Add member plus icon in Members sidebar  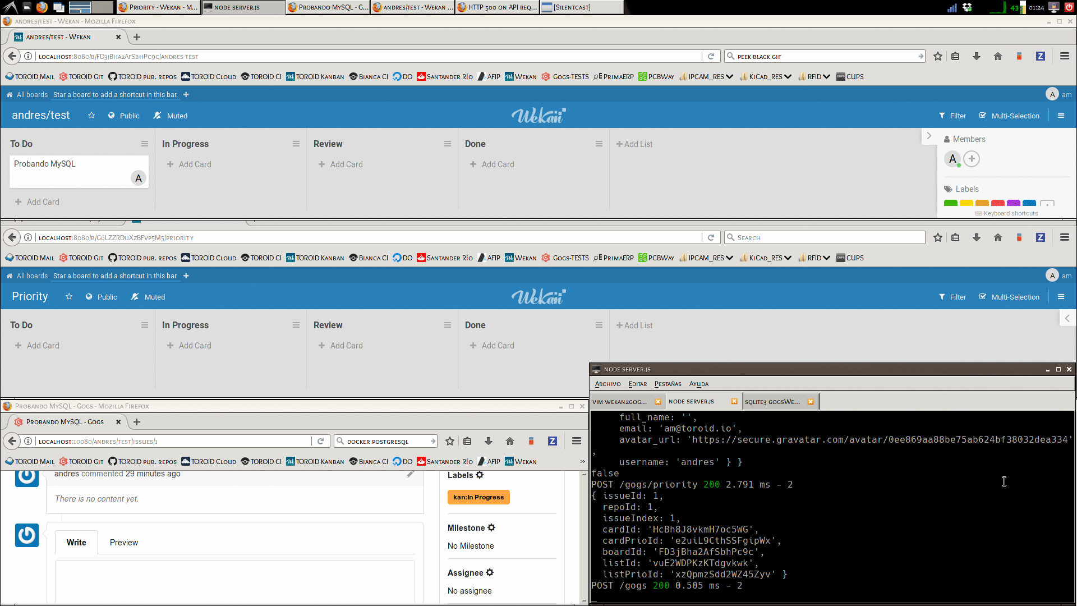coord(972,159)
